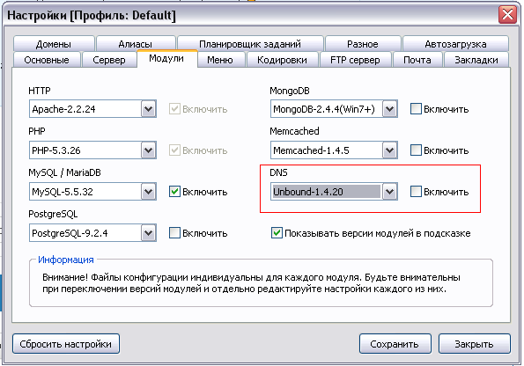The height and width of the screenshot is (366, 524).
Task: Open the Домены tab
Action: pos(54,44)
